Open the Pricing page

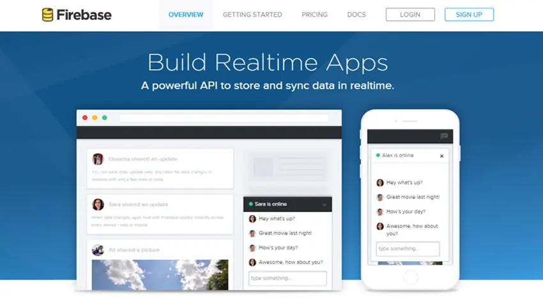(x=314, y=15)
